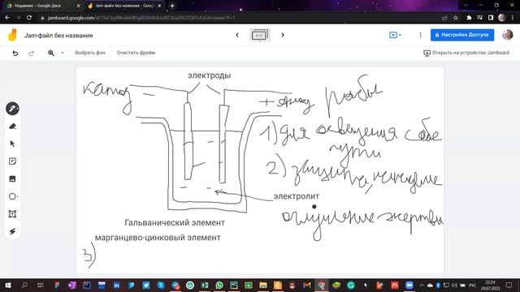This screenshot has height=292, width=520.
Task: Click the zoom magnifier icon
Action: [x=51, y=53]
